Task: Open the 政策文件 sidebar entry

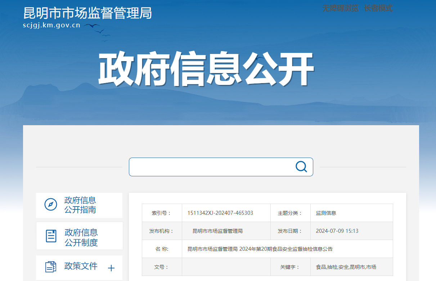Action: (x=79, y=268)
